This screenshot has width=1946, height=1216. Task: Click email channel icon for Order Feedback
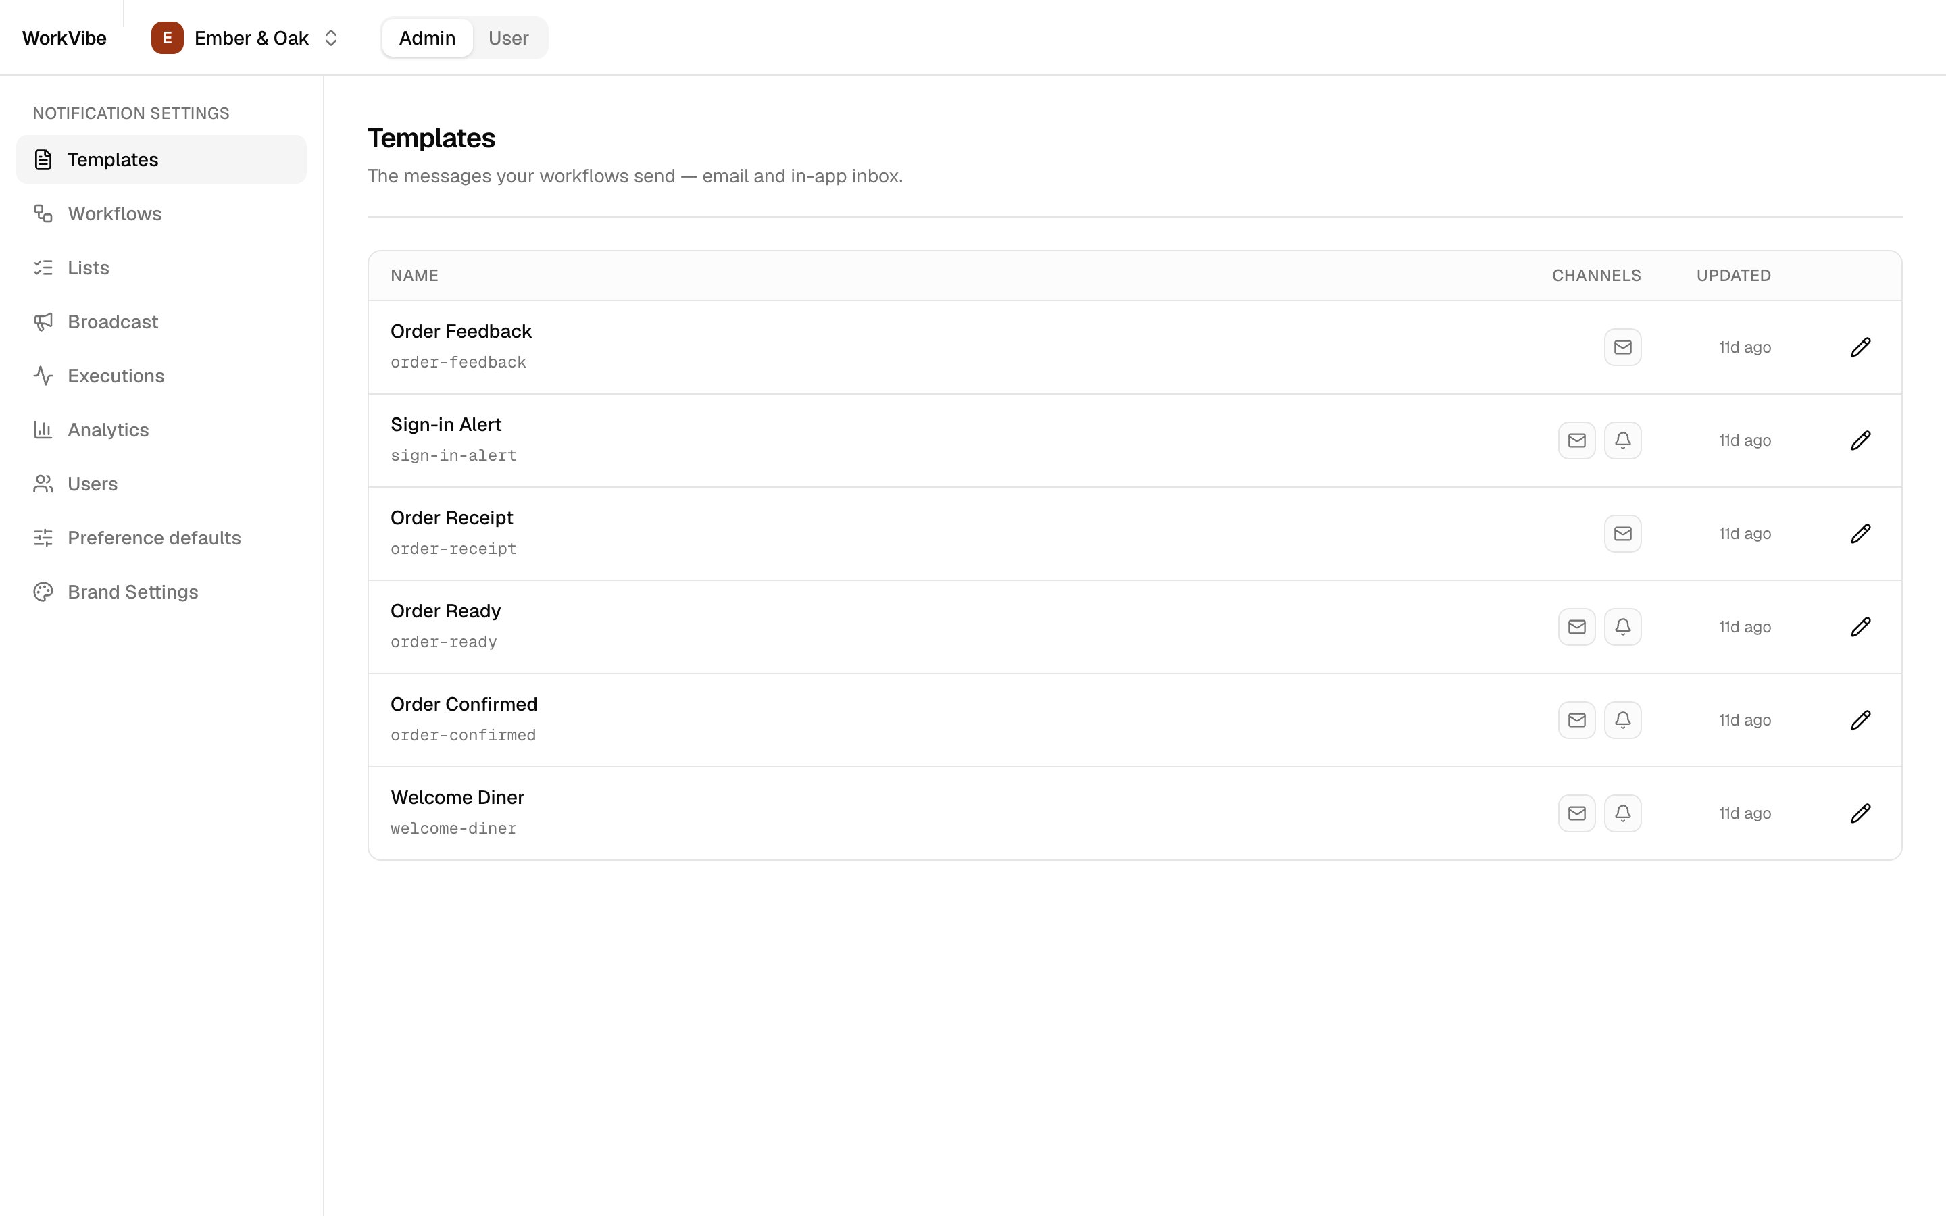pos(1623,347)
